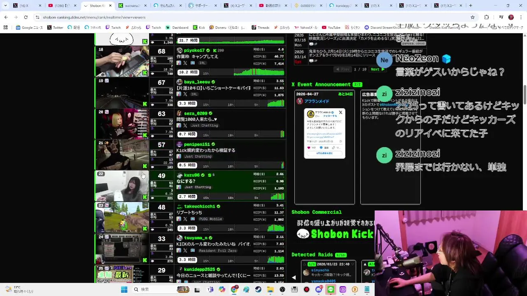Click the PUBG Mobile category tag
Screen dimensions: 527x296
tap(210, 219)
